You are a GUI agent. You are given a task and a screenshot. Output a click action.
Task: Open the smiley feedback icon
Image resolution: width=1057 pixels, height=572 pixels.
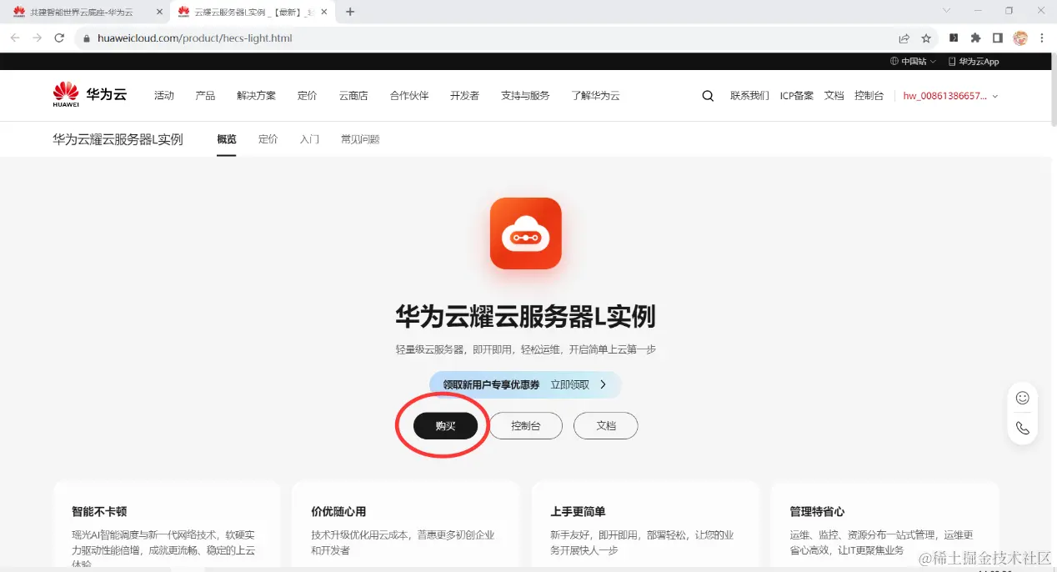[1023, 398]
